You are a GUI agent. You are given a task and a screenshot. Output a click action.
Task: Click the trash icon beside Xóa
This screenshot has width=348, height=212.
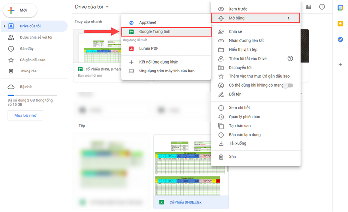(221, 157)
